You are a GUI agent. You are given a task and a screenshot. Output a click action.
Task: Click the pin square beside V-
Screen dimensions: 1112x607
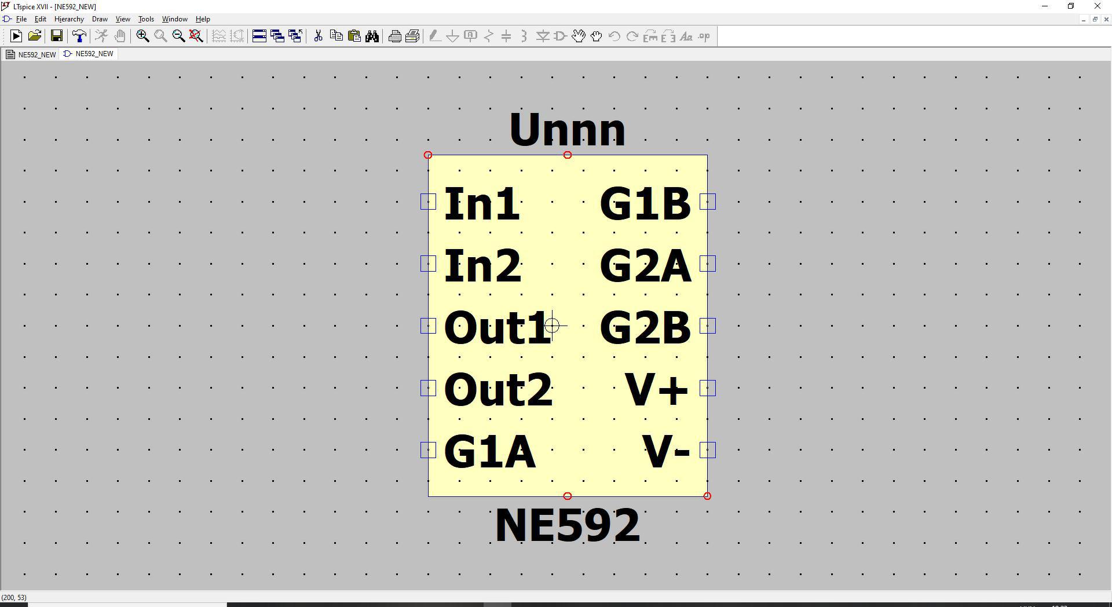tap(708, 450)
